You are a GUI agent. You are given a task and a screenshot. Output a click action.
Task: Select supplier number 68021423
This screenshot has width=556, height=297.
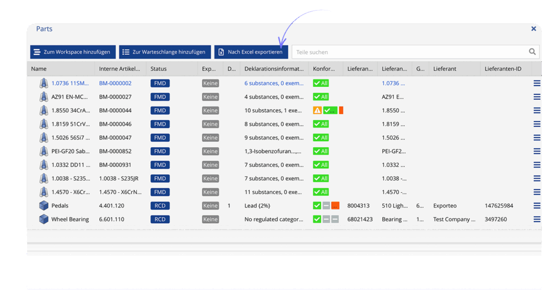360,219
